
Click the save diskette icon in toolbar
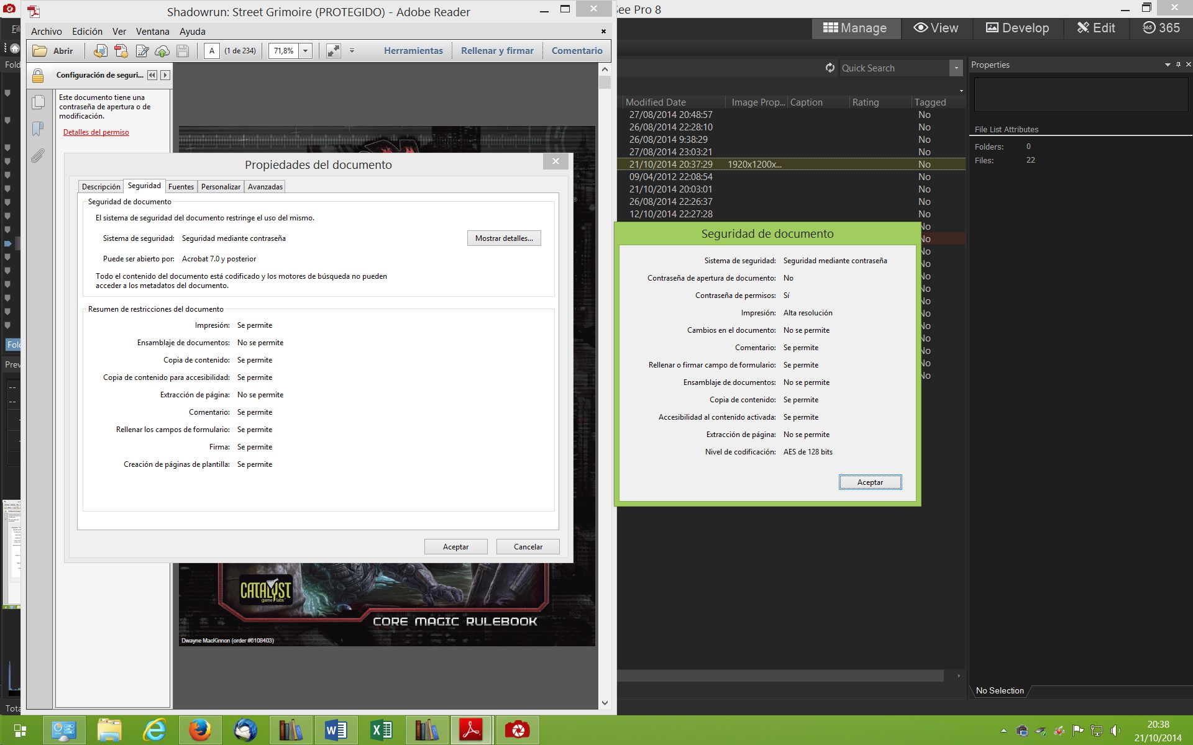tap(183, 51)
